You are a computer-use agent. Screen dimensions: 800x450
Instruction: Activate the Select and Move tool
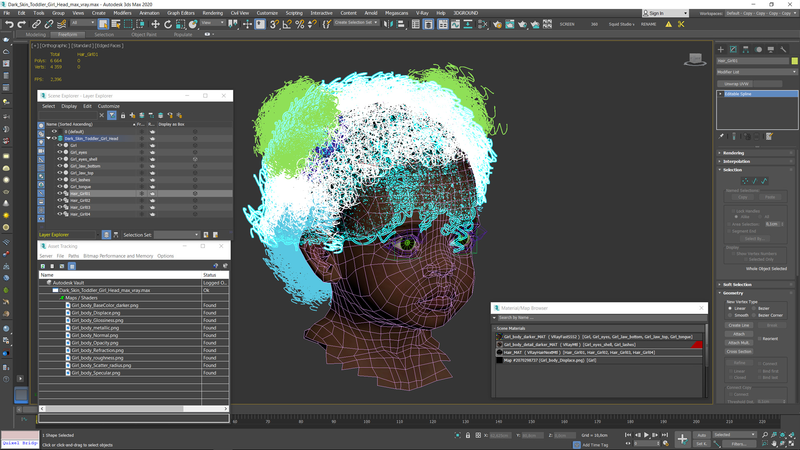point(155,24)
